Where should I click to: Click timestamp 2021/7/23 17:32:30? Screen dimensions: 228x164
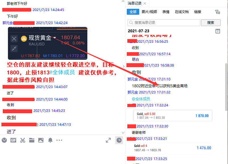pos(152,126)
